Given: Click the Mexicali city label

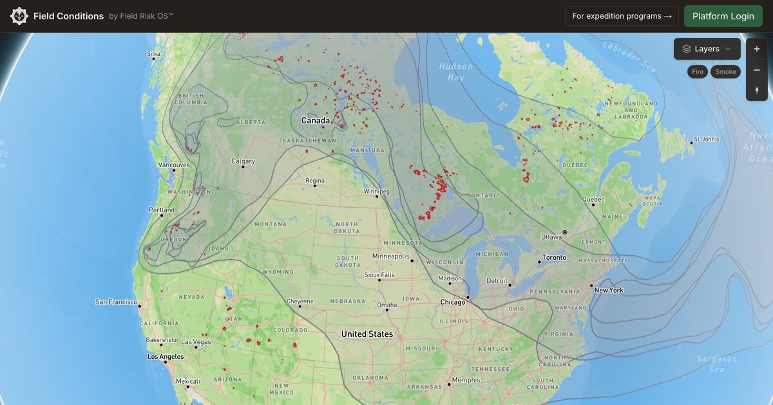Looking at the screenshot, I should [x=187, y=381].
